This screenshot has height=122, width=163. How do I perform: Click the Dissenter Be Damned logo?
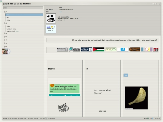(x=63, y=108)
